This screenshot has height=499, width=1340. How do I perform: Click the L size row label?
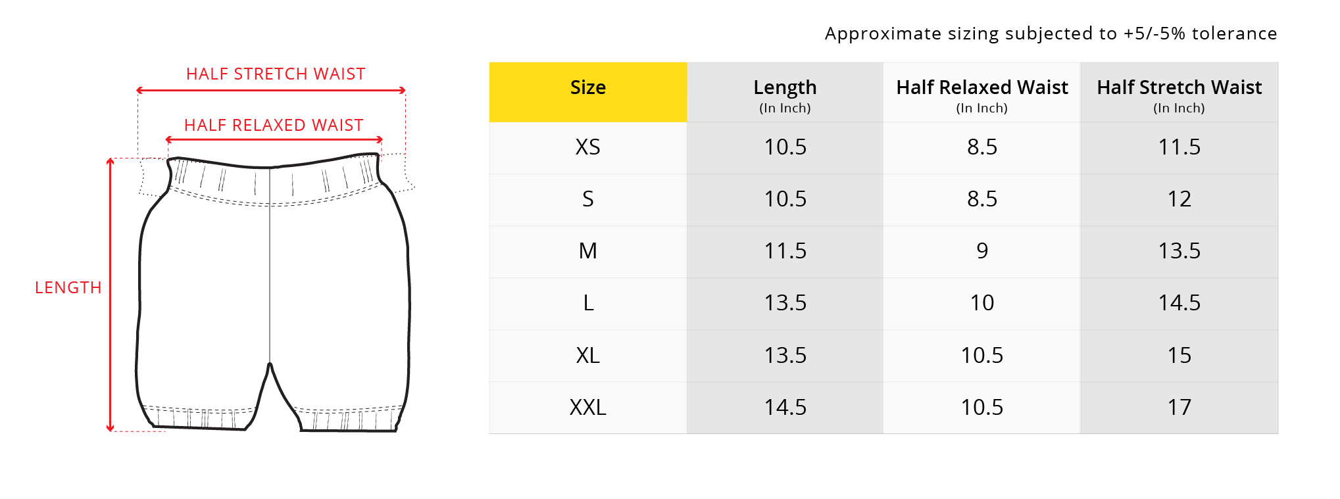(587, 303)
